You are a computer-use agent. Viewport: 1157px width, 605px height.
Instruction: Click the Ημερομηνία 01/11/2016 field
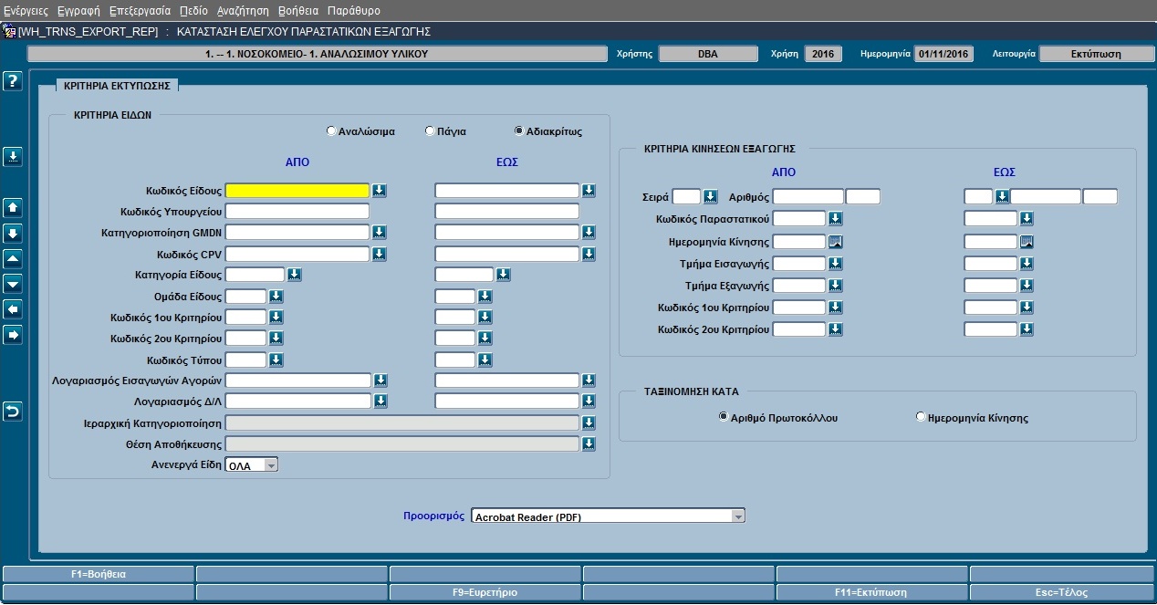pyautogui.click(x=943, y=54)
